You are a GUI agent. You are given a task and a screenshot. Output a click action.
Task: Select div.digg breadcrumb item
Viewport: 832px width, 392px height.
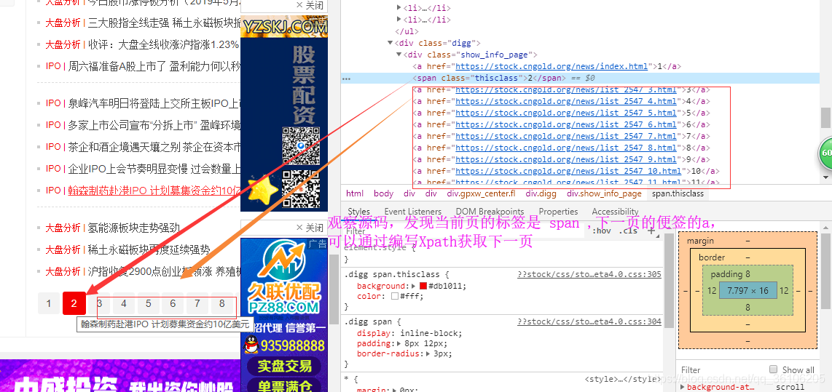tap(541, 194)
